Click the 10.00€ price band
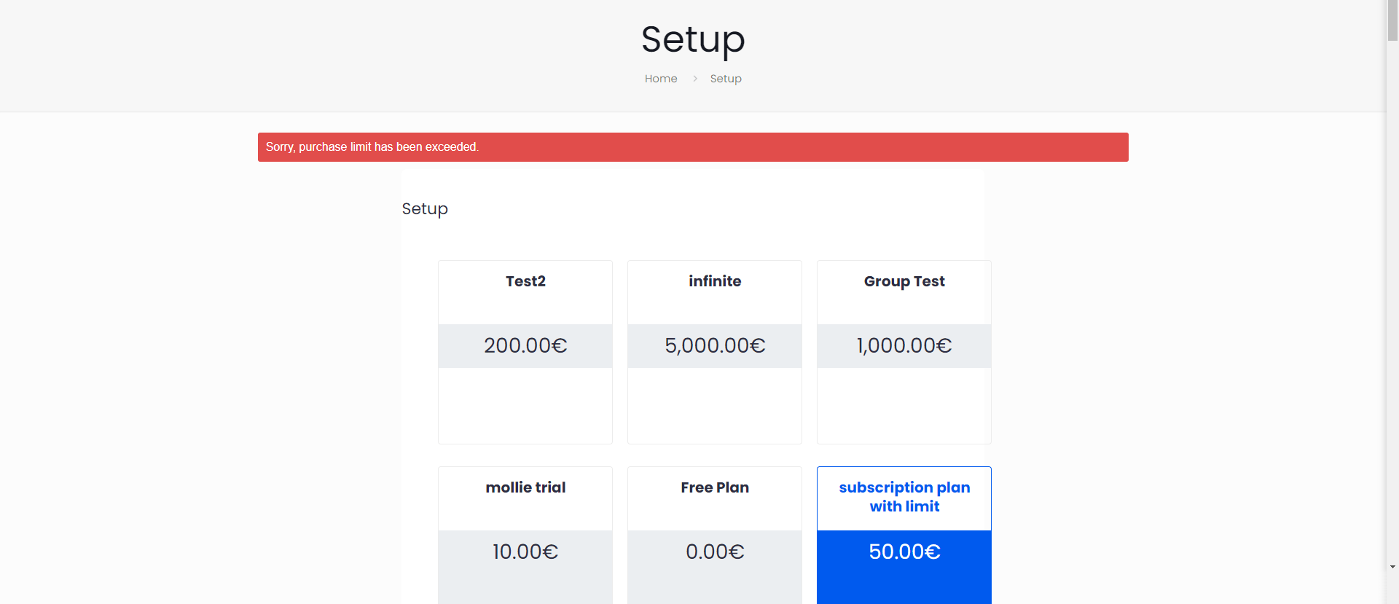The width and height of the screenshot is (1399, 604). [x=525, y=552]
